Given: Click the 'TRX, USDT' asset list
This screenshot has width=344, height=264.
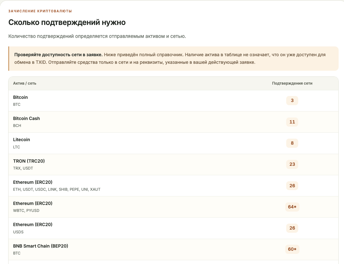Looking at the screenshot, I should tap(23, 168).
